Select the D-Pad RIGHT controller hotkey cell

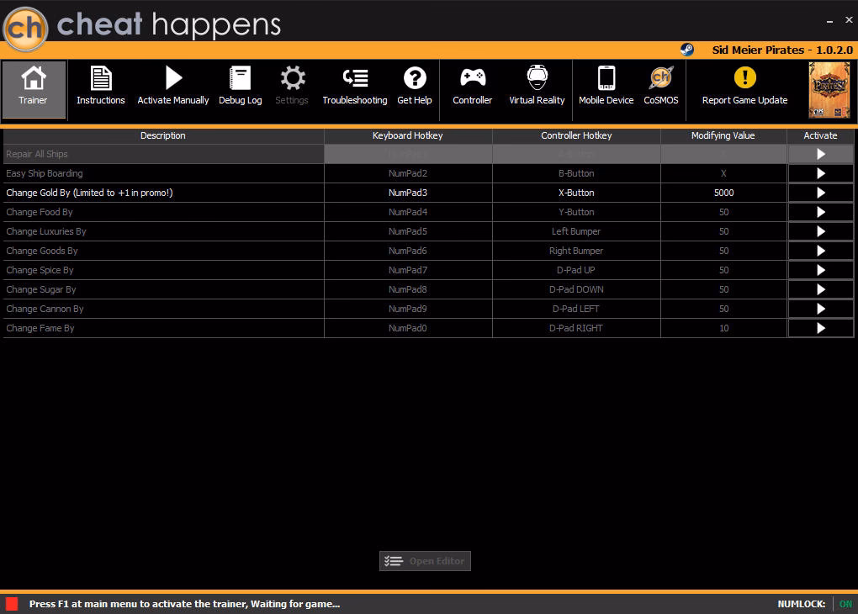click(x=576, y=328)
